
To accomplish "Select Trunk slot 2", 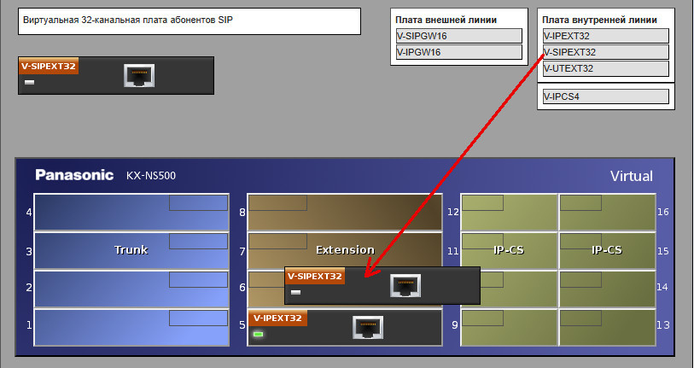I will click(x=131, y=289).
